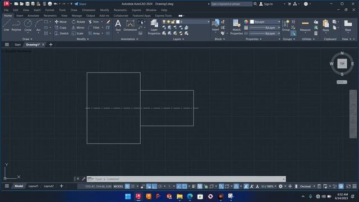Viewport: 359px width, 202px height.
Task: Activate the Trim command
Action: pyautogui.click(x=94, y=22)
